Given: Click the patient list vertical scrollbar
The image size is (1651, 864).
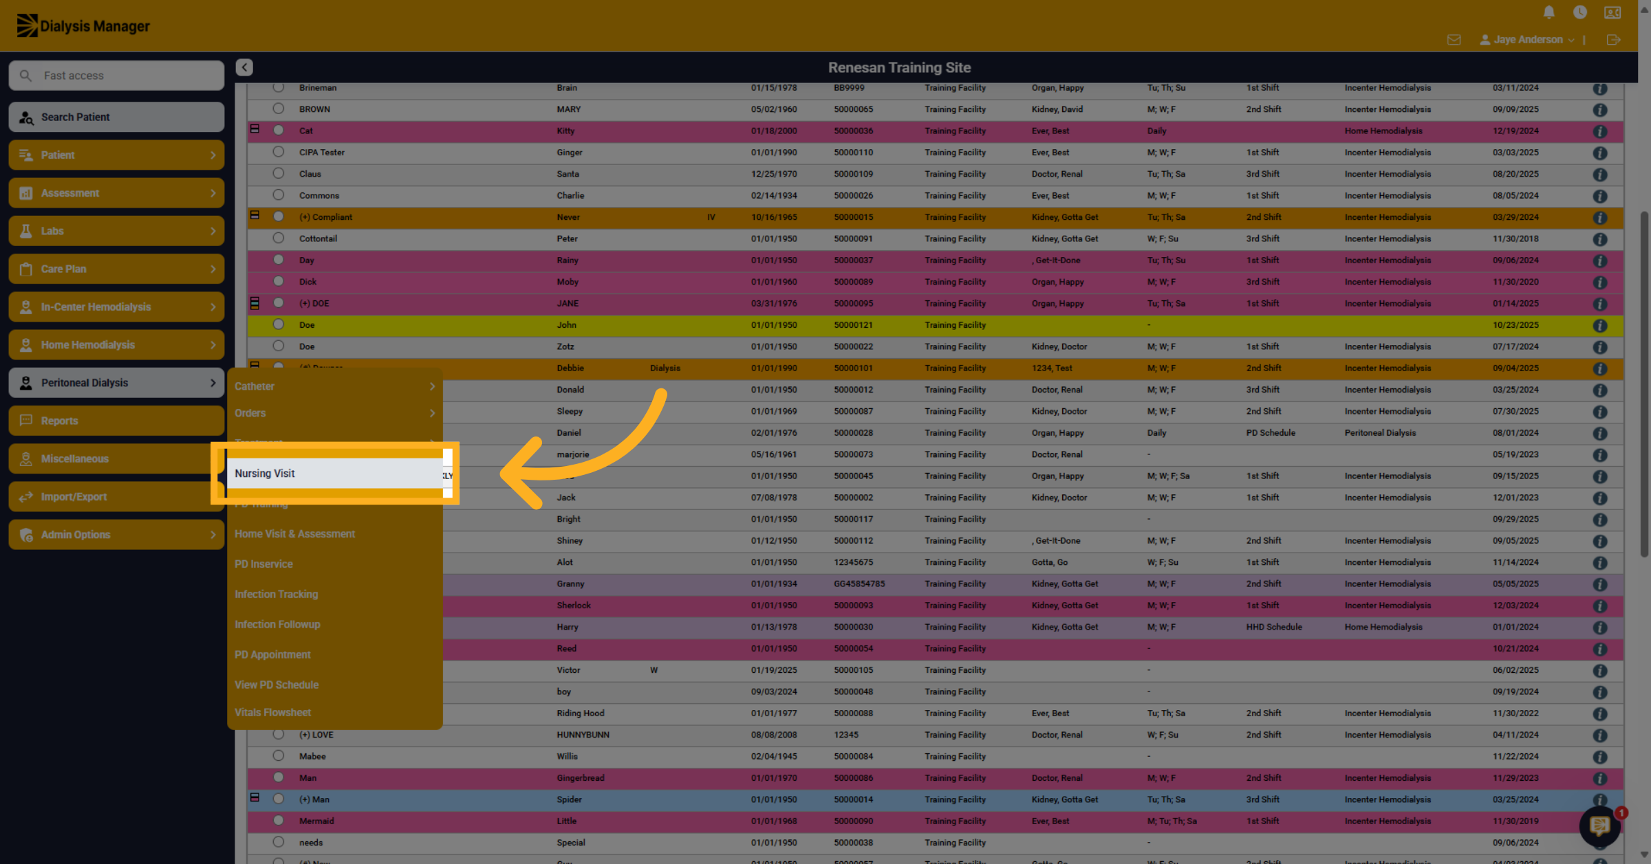Looking at the screenshot, I should 1643,385.
